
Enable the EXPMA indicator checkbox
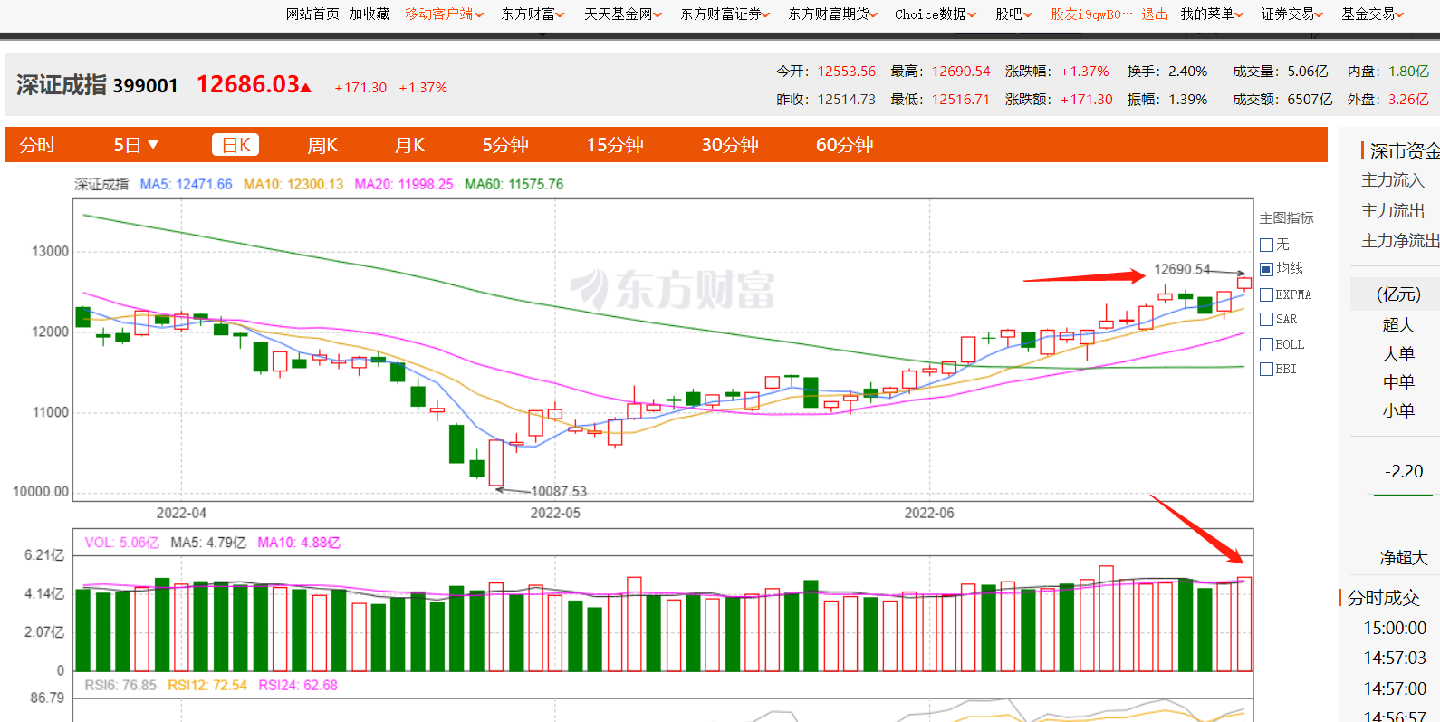(x=1267, y=294)
